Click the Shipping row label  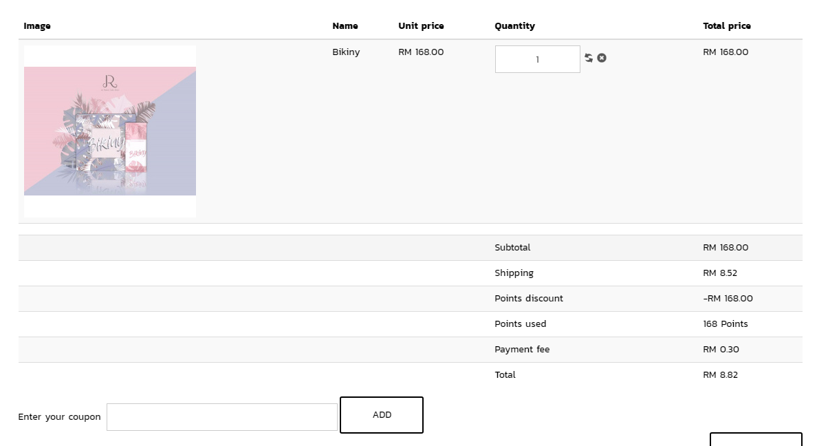pos(514,273)
